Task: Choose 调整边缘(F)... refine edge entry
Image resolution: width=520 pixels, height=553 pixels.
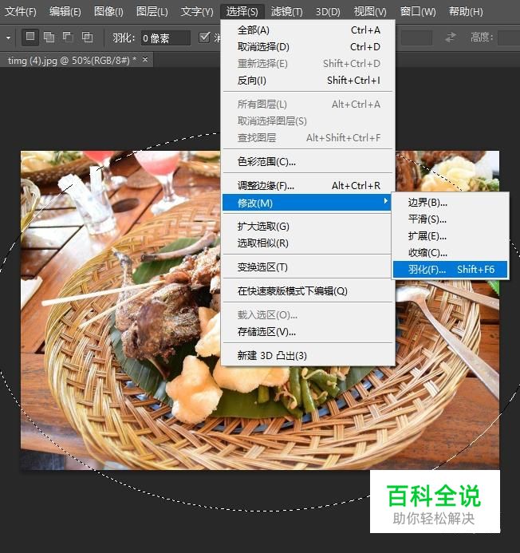Action: pyautogui.click(x=308, y=185)
